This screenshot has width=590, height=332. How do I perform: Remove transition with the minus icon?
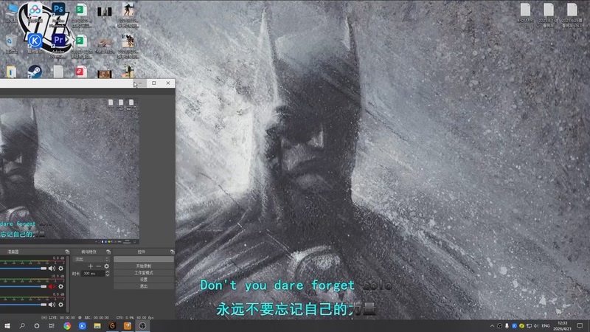pos(98,266)
